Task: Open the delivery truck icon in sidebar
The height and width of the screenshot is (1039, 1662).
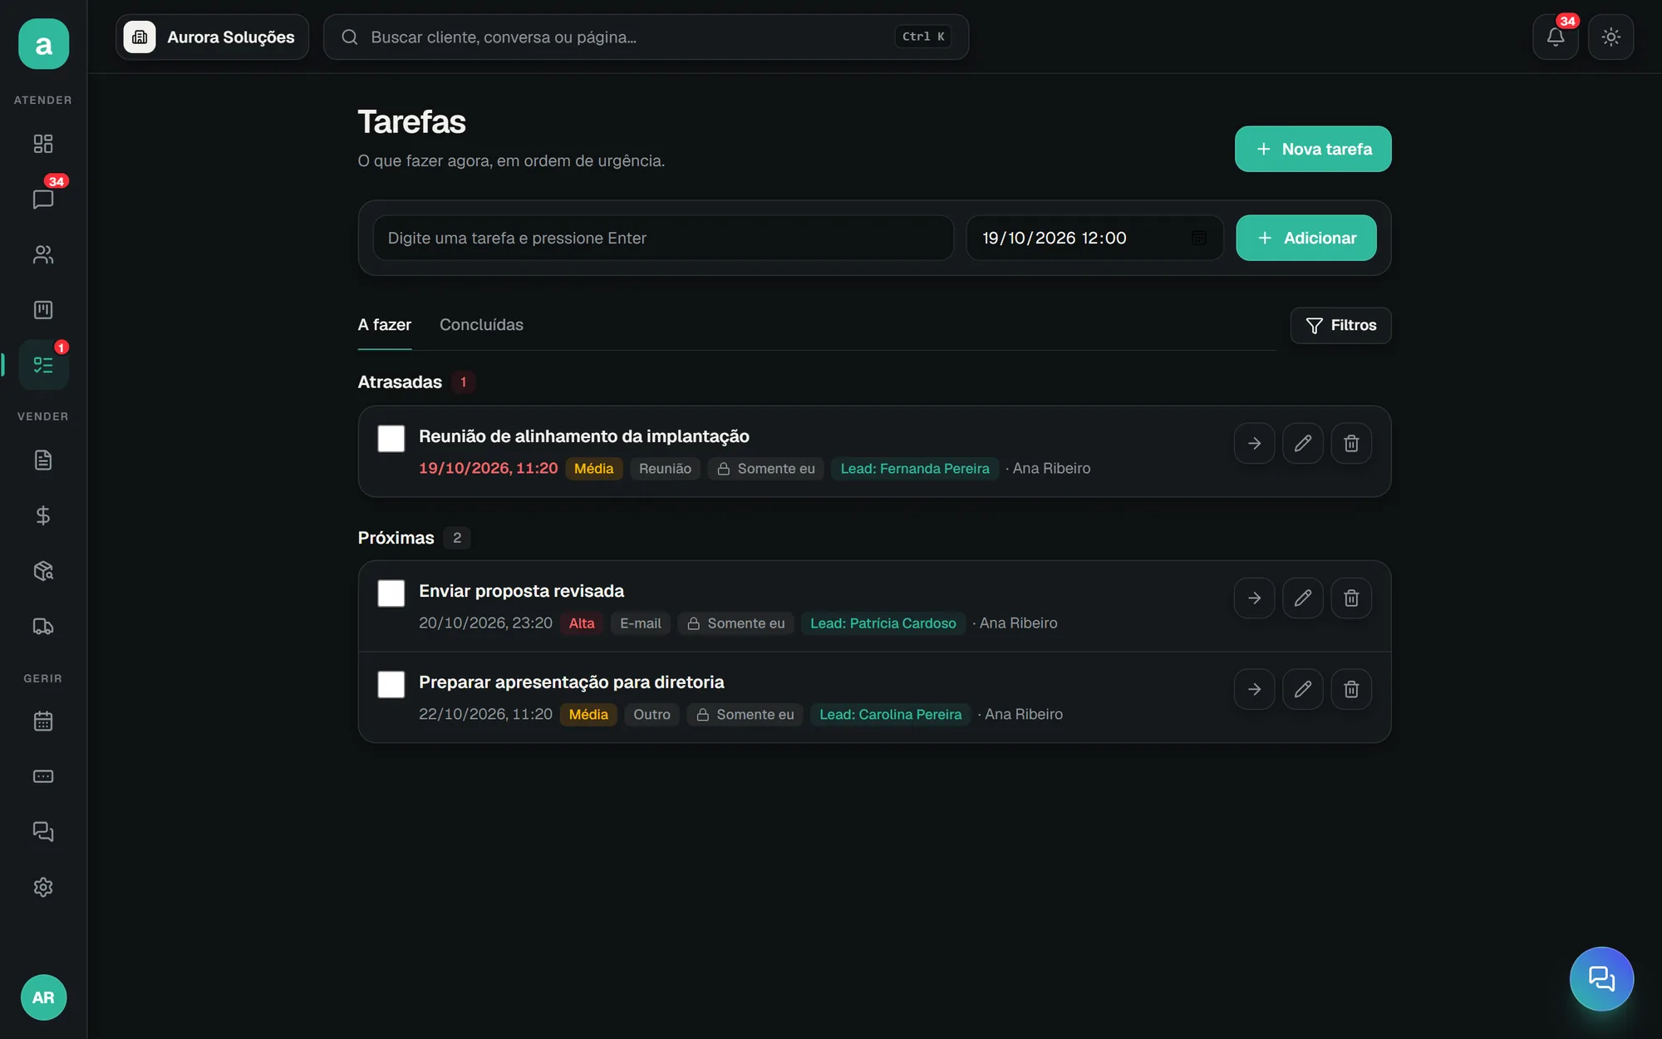Action: tap(43, 626)
